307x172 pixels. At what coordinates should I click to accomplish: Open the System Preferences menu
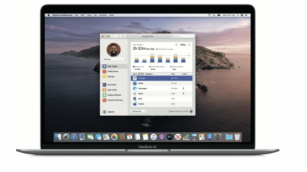(62, 15)
